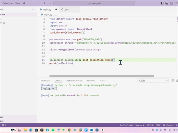Change encoding via UTF-8 status entry

pyautogui.click(x=150, y=125)
